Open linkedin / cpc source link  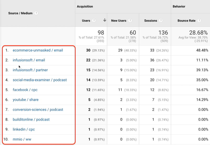pyautogui.click(x=24, y=129)
